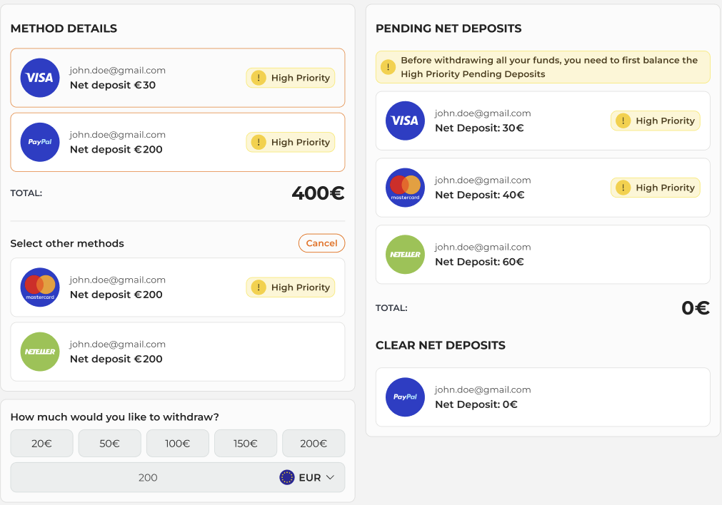
Task: Click High Priority badge on Mastercard €200 method
Action: (x=291, y=287)
